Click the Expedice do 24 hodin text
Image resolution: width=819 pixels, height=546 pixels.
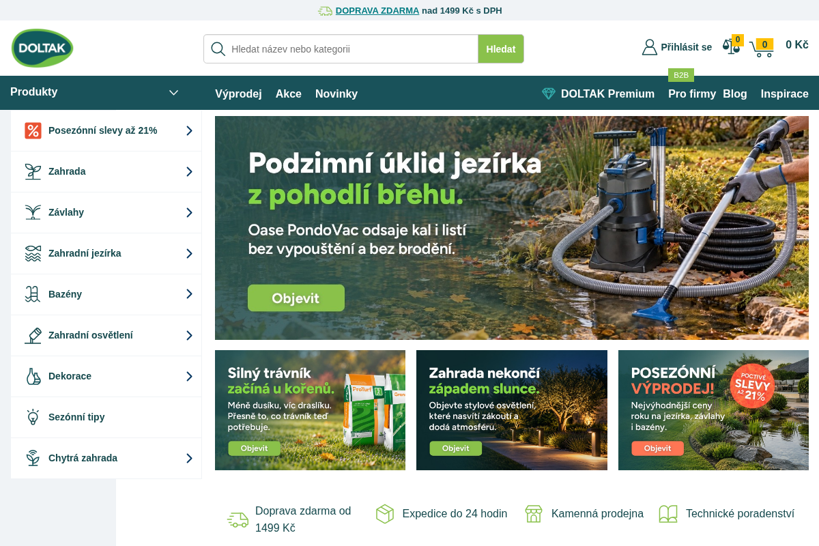(455, 514)
